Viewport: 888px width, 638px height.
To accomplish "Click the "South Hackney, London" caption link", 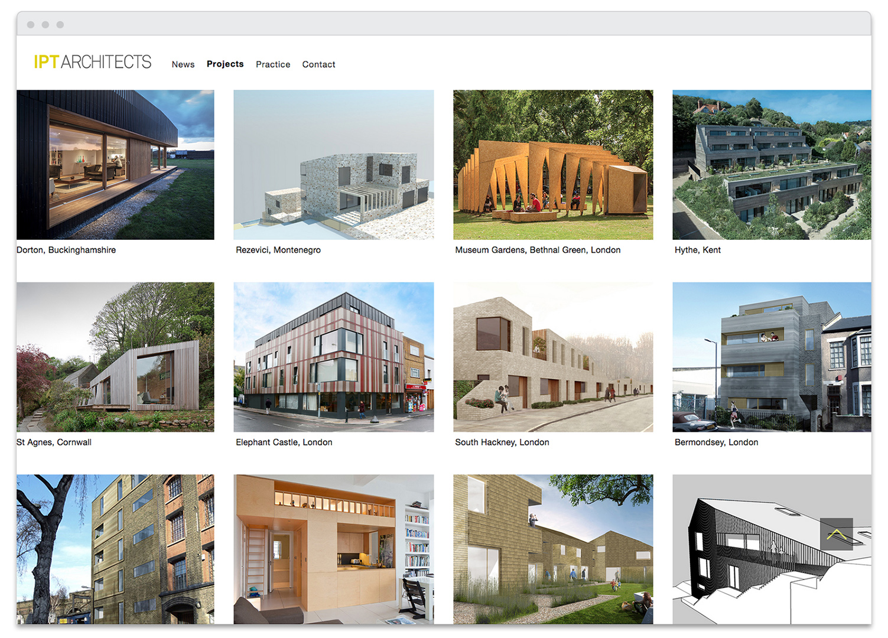I will pos(502,442).
